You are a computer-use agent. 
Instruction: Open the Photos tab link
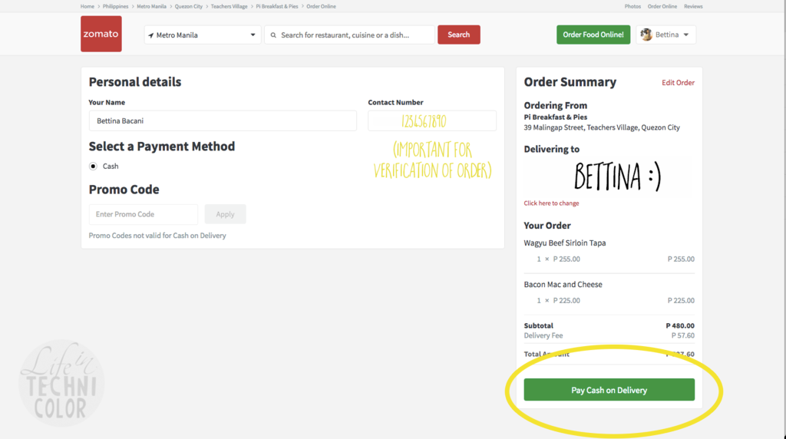click(632, 6)
